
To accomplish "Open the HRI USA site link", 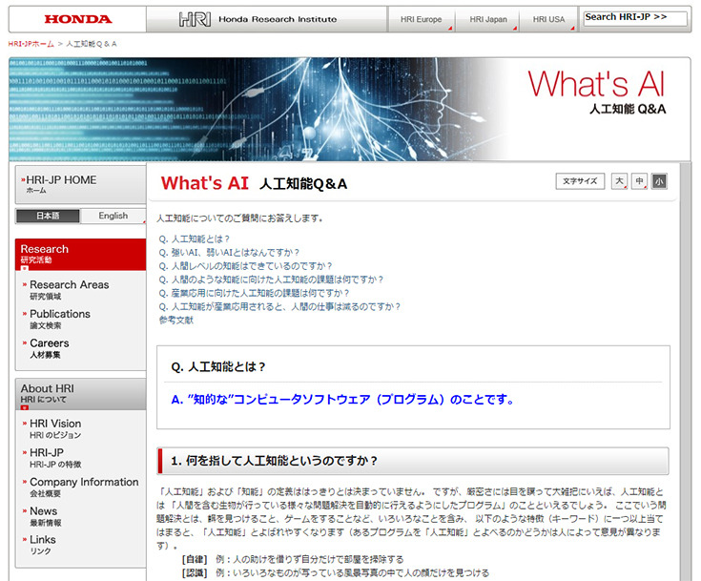I will coord(548,19).
